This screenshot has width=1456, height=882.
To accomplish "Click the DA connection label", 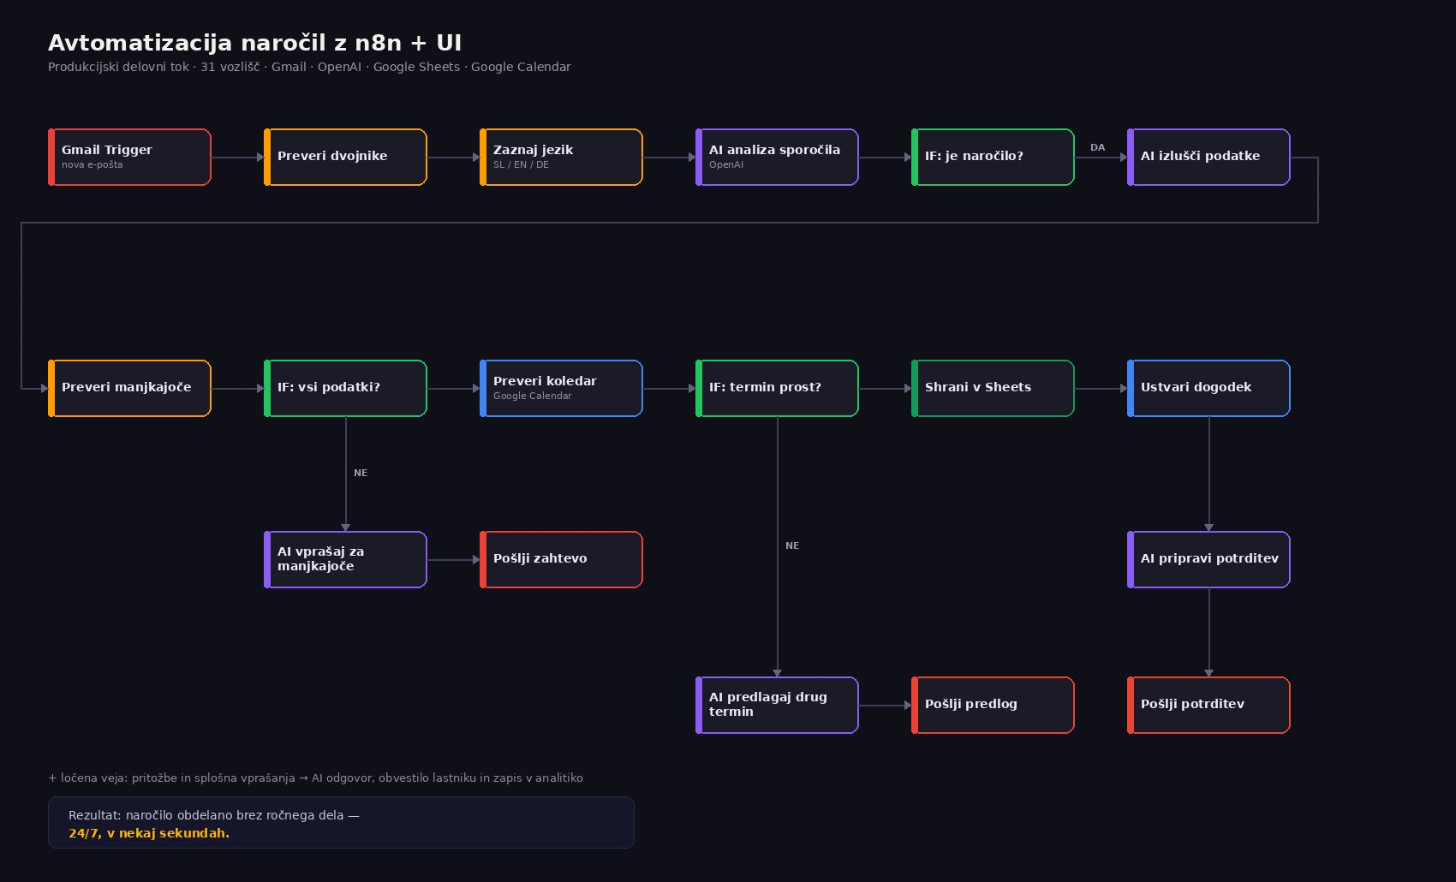I will [1097, 147].
